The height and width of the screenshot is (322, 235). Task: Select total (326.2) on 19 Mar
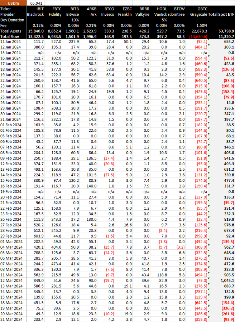click(x=228, y=308)
